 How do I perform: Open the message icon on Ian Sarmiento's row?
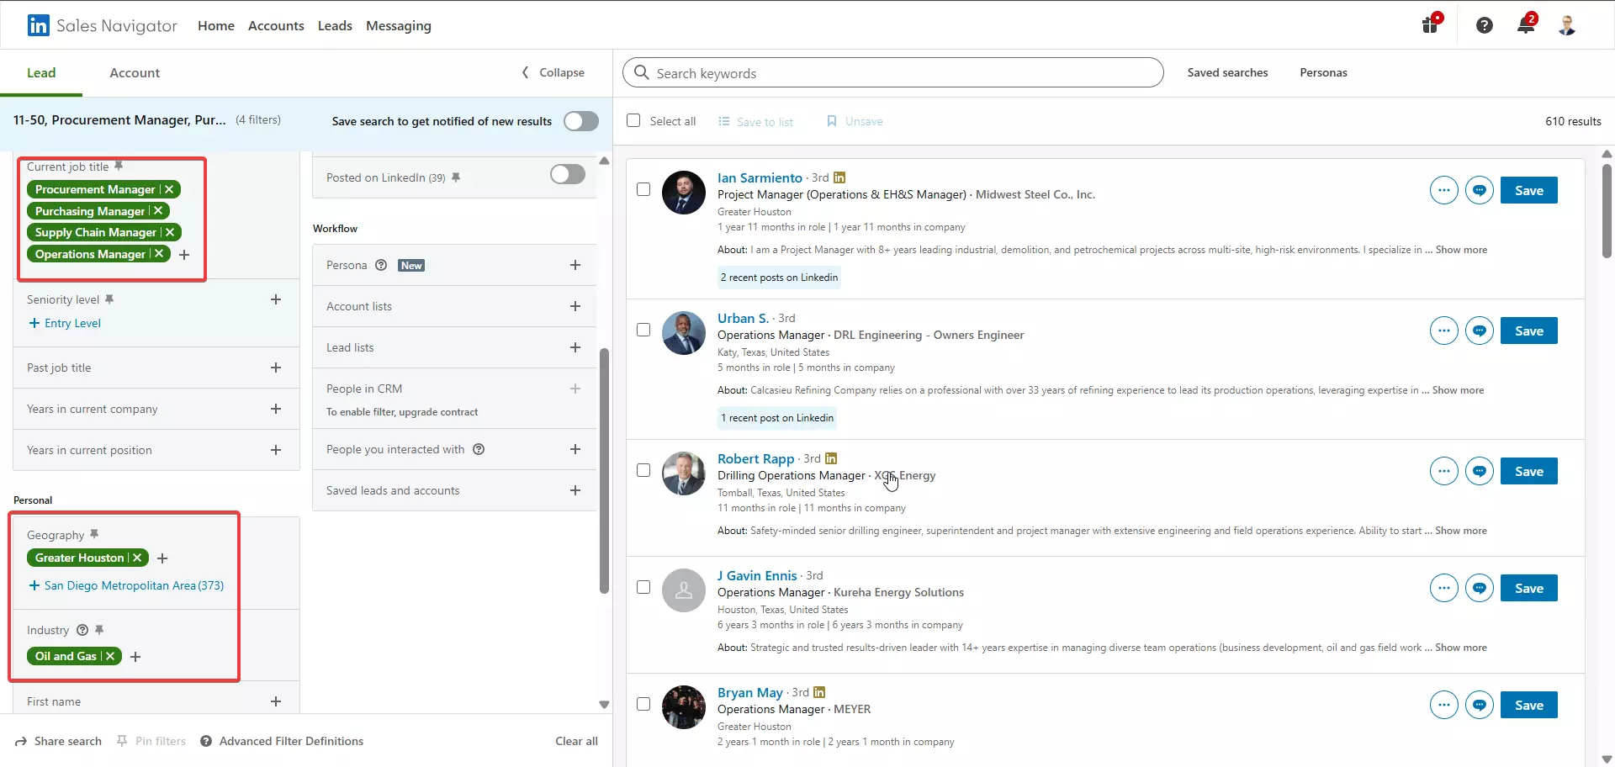1479,190
